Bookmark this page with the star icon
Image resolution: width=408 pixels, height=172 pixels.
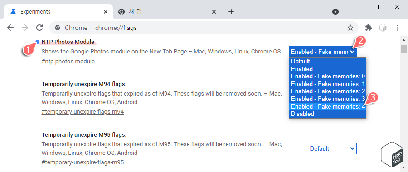click(350, 28)
